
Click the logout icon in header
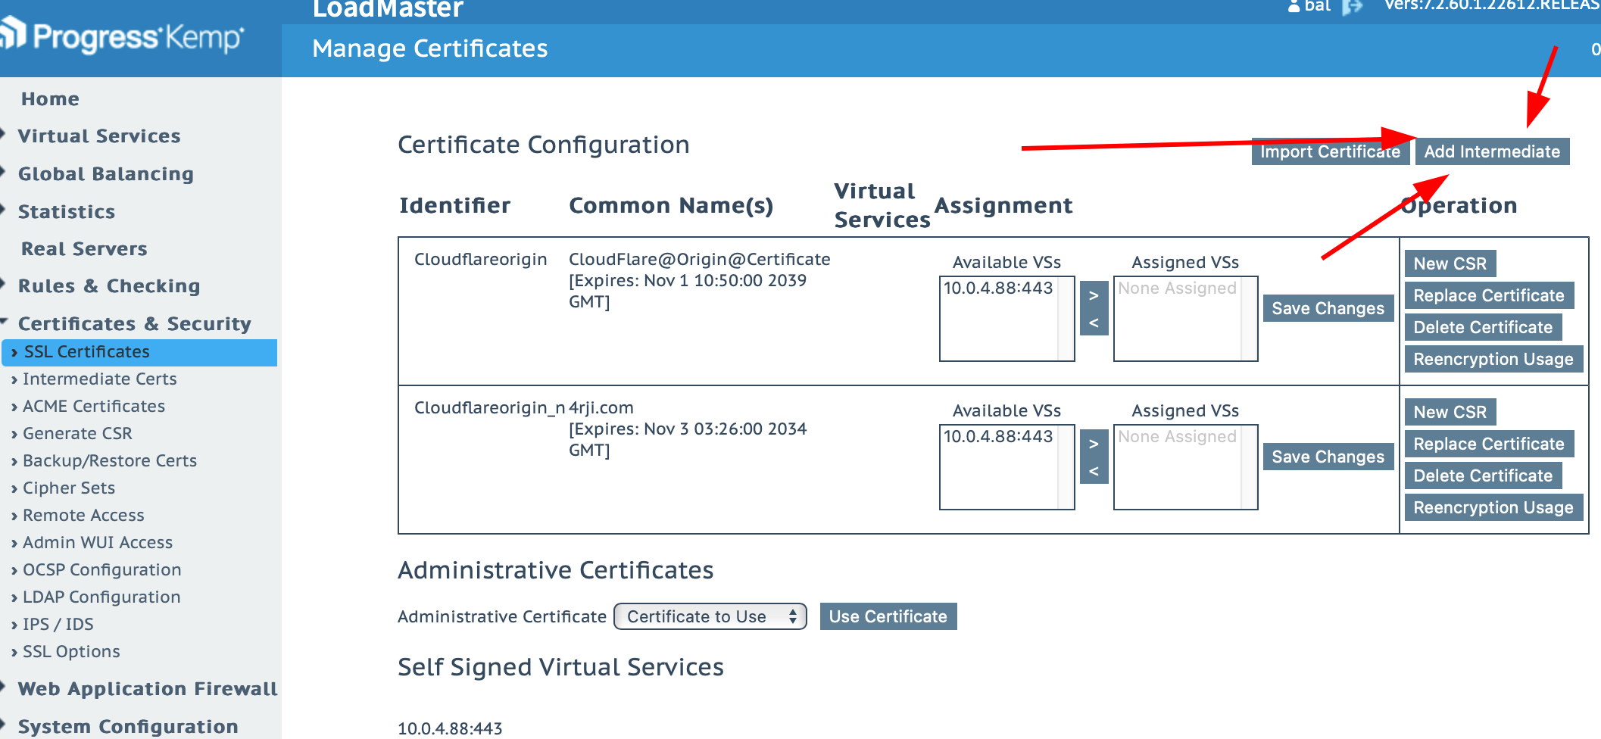[1352, 7]
